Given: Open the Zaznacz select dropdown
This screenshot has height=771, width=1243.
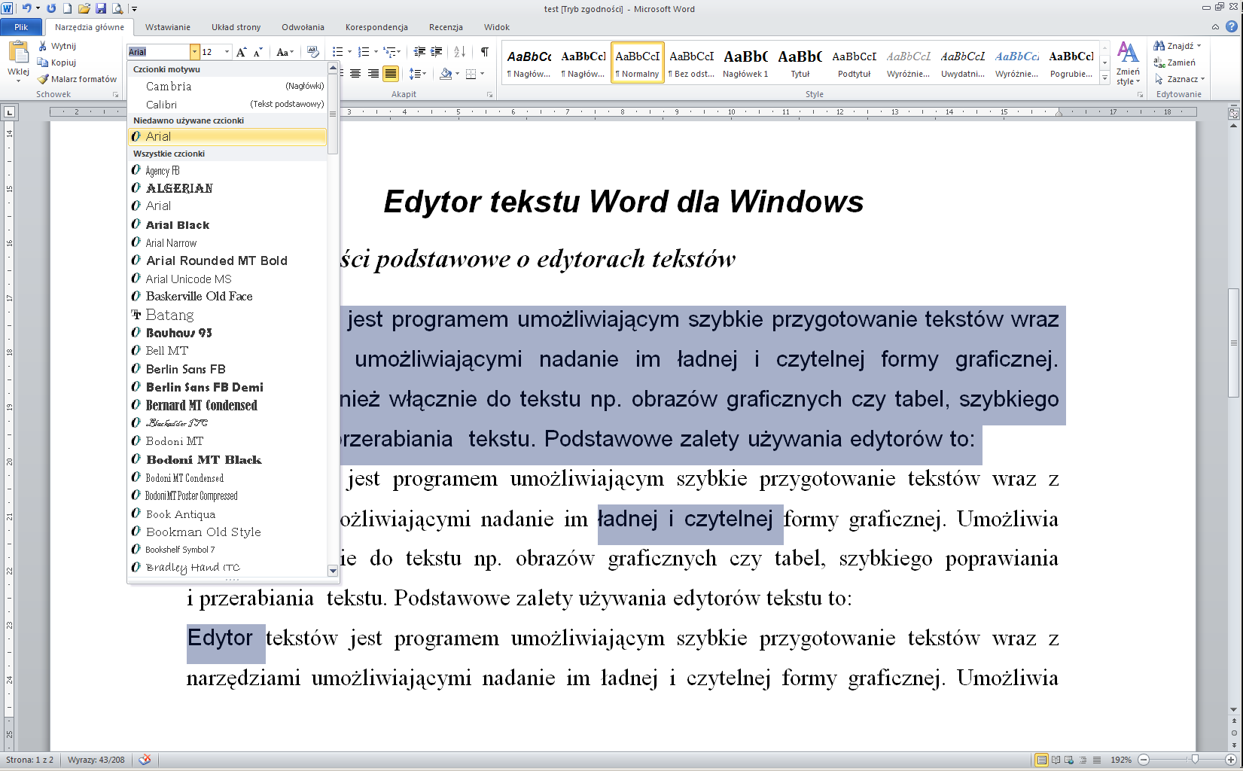Looking at the screenshot, I should 1179,79.
